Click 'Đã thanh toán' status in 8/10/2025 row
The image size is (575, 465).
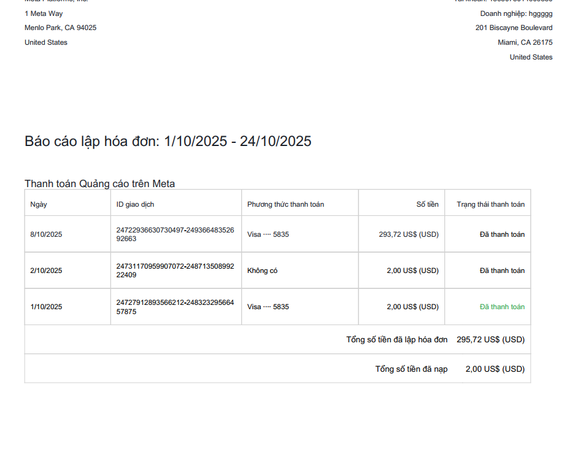coord(502,234)
